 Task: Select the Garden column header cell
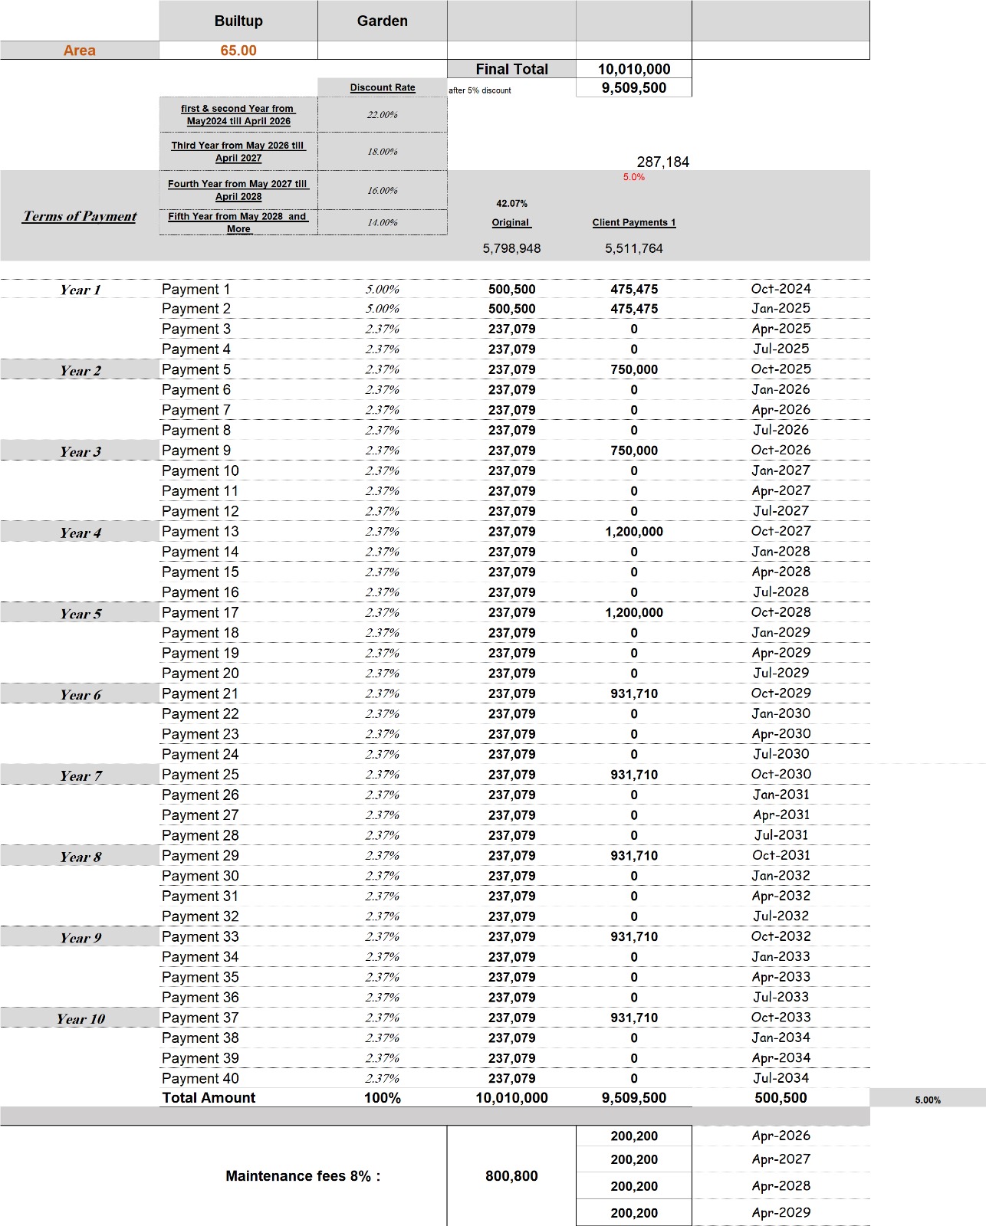click(382, 21)
